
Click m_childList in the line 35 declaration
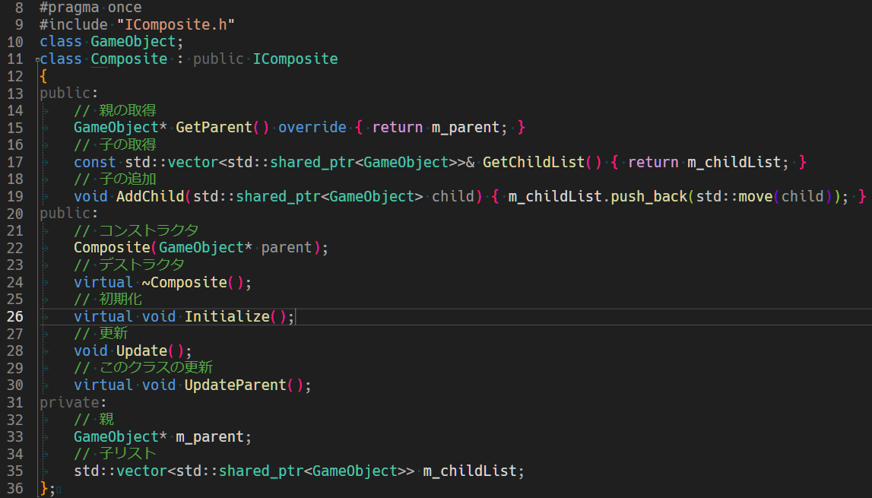tap(469, 471)
